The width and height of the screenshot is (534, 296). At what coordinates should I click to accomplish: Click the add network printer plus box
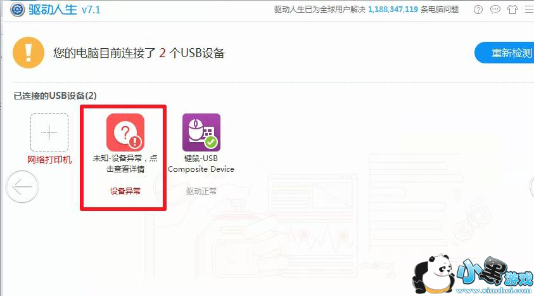pyautogui.click(x=49, y=132)
